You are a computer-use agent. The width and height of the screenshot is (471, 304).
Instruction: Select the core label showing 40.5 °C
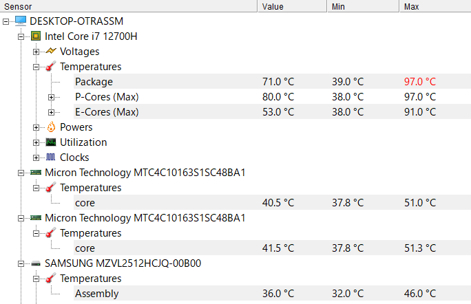click(85, 203)
